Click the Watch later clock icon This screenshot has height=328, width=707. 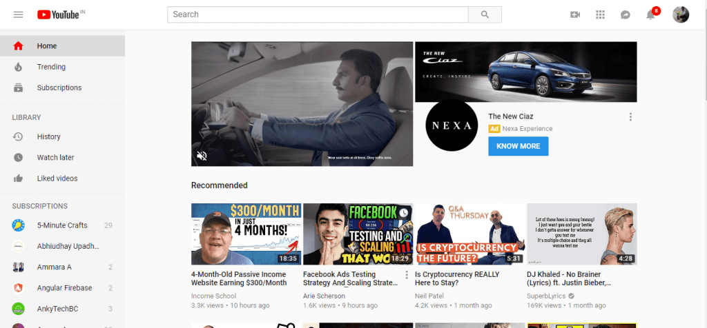(18, 158)
